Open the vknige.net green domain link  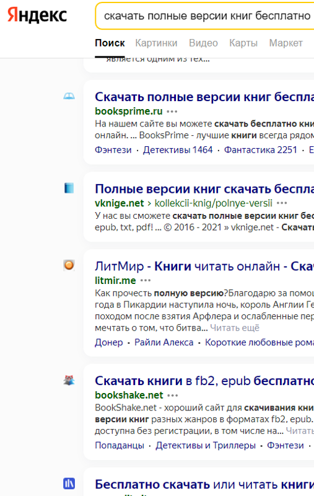pyautogui.click(x=120, y=203)
